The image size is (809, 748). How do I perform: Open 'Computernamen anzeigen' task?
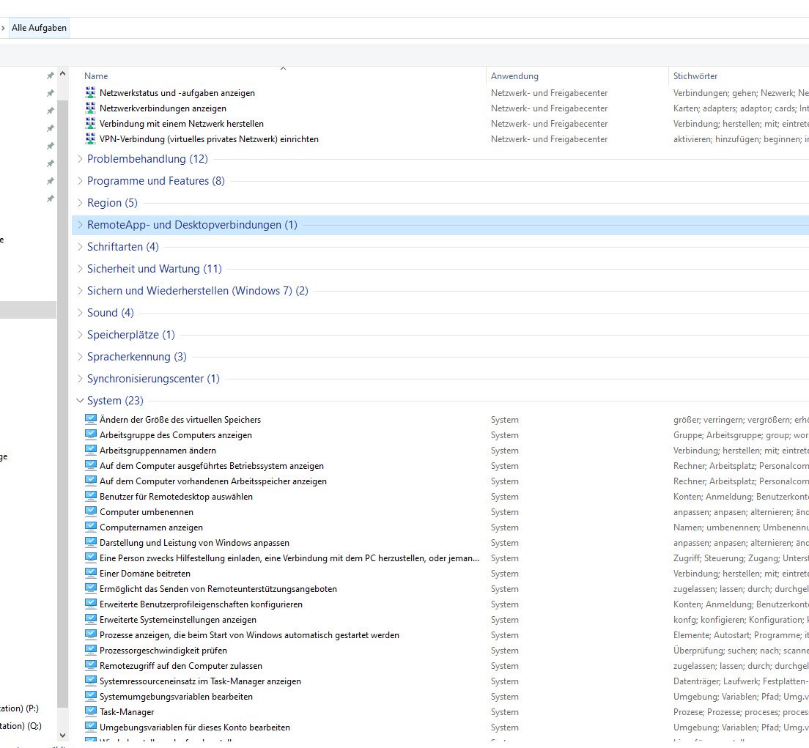[151, 527]
